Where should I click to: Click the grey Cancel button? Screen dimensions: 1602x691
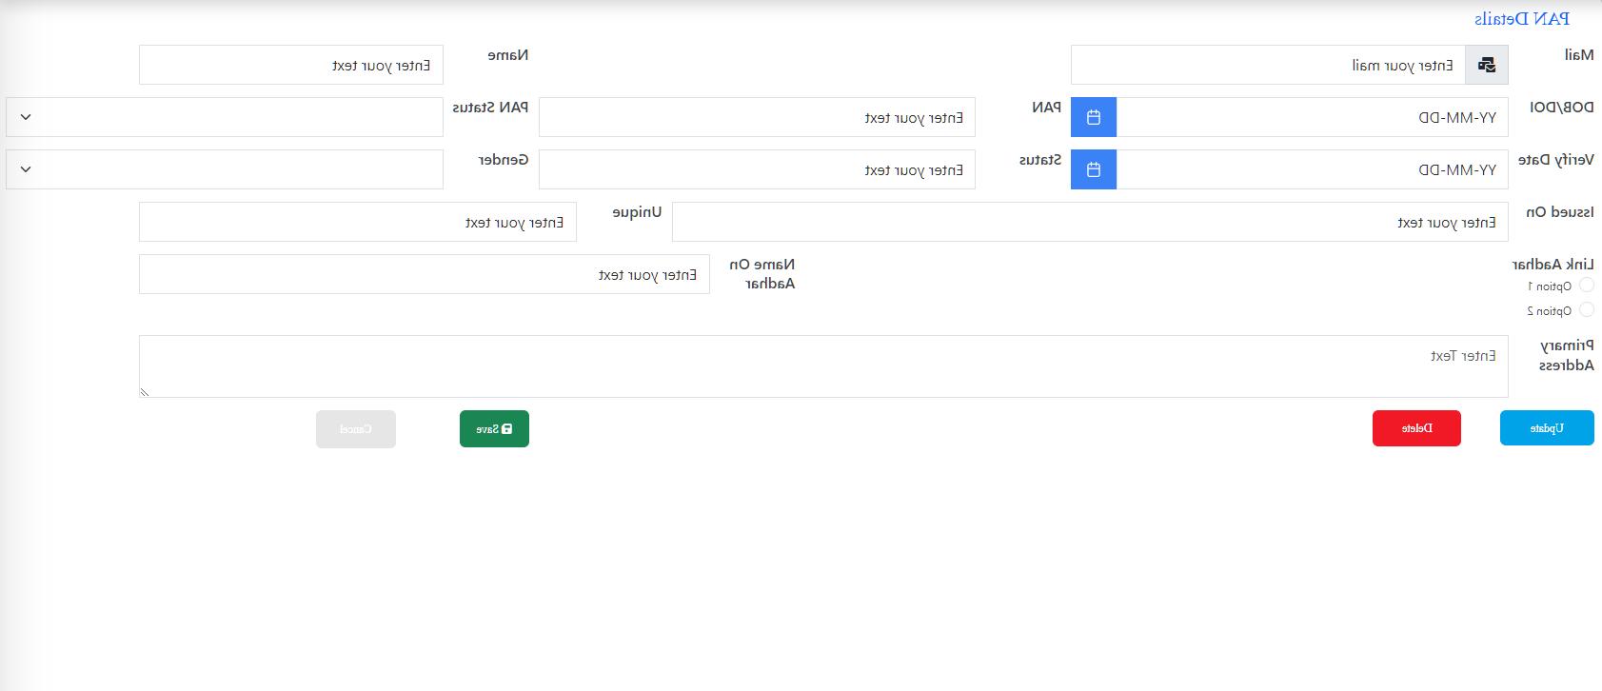[356, 429]
